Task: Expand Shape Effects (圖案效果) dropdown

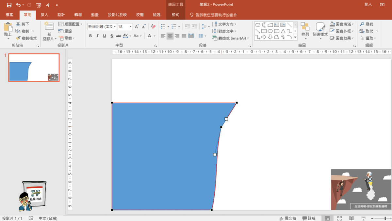Action: click(x=342, y=38)
